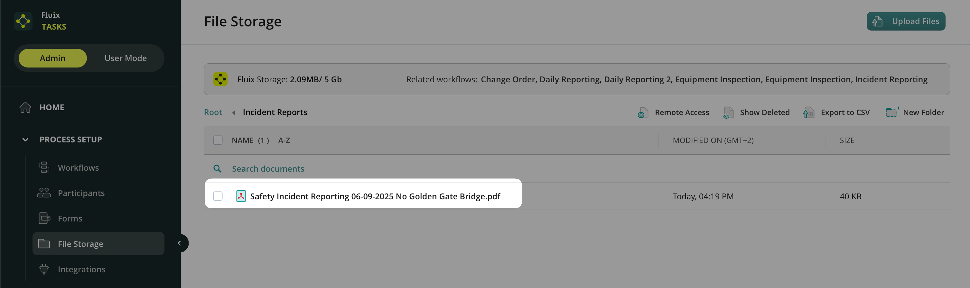Click the Fluix Tasks logo icon
The height and width of the screenshot is (288, 970).
pyautogui.click(x=23, y=21)
